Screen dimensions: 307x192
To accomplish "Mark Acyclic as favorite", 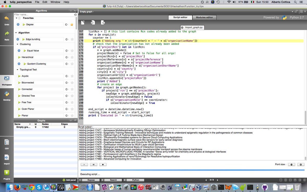I will coord(72,76).
